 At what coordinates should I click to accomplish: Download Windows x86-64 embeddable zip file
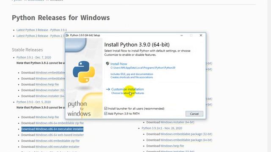click(x=59, y=123)
